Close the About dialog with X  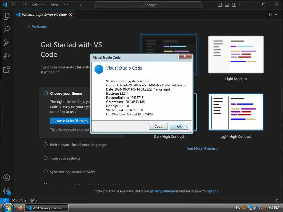coord(185,56)
